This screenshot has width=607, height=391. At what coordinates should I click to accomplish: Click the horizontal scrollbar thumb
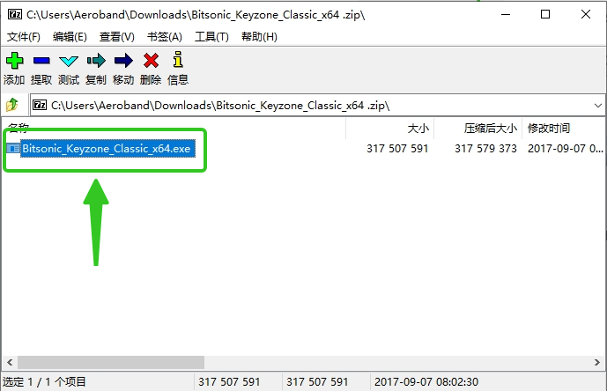click(111, 362)
